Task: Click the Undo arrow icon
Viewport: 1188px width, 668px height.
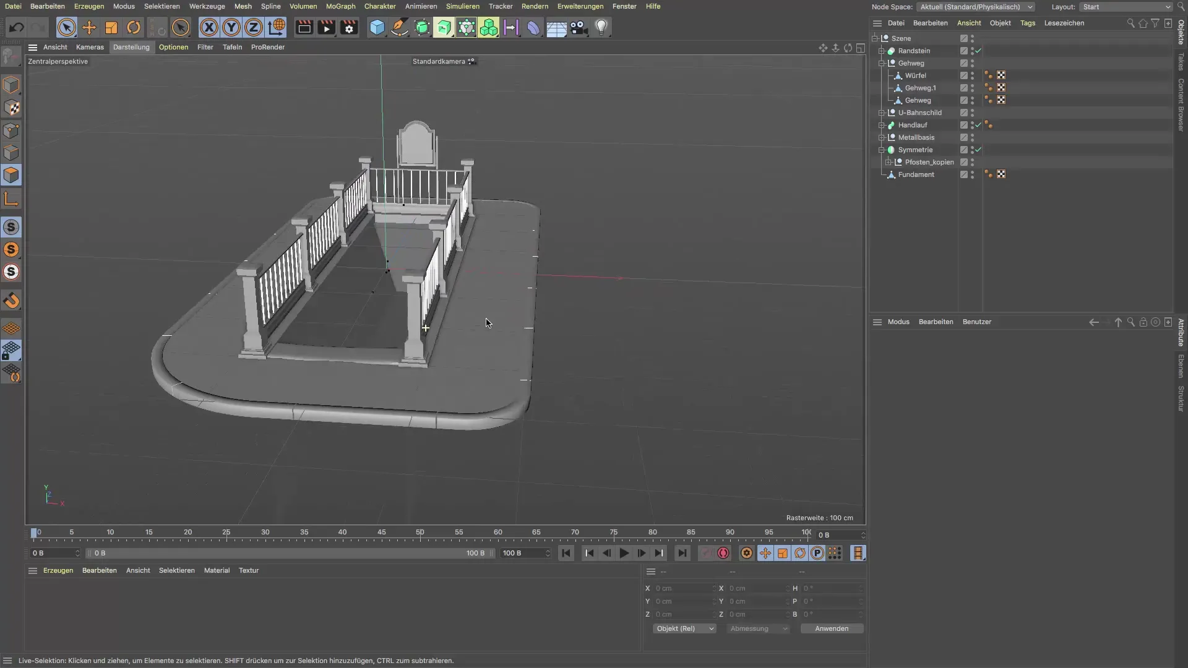Action: point(17,27)
